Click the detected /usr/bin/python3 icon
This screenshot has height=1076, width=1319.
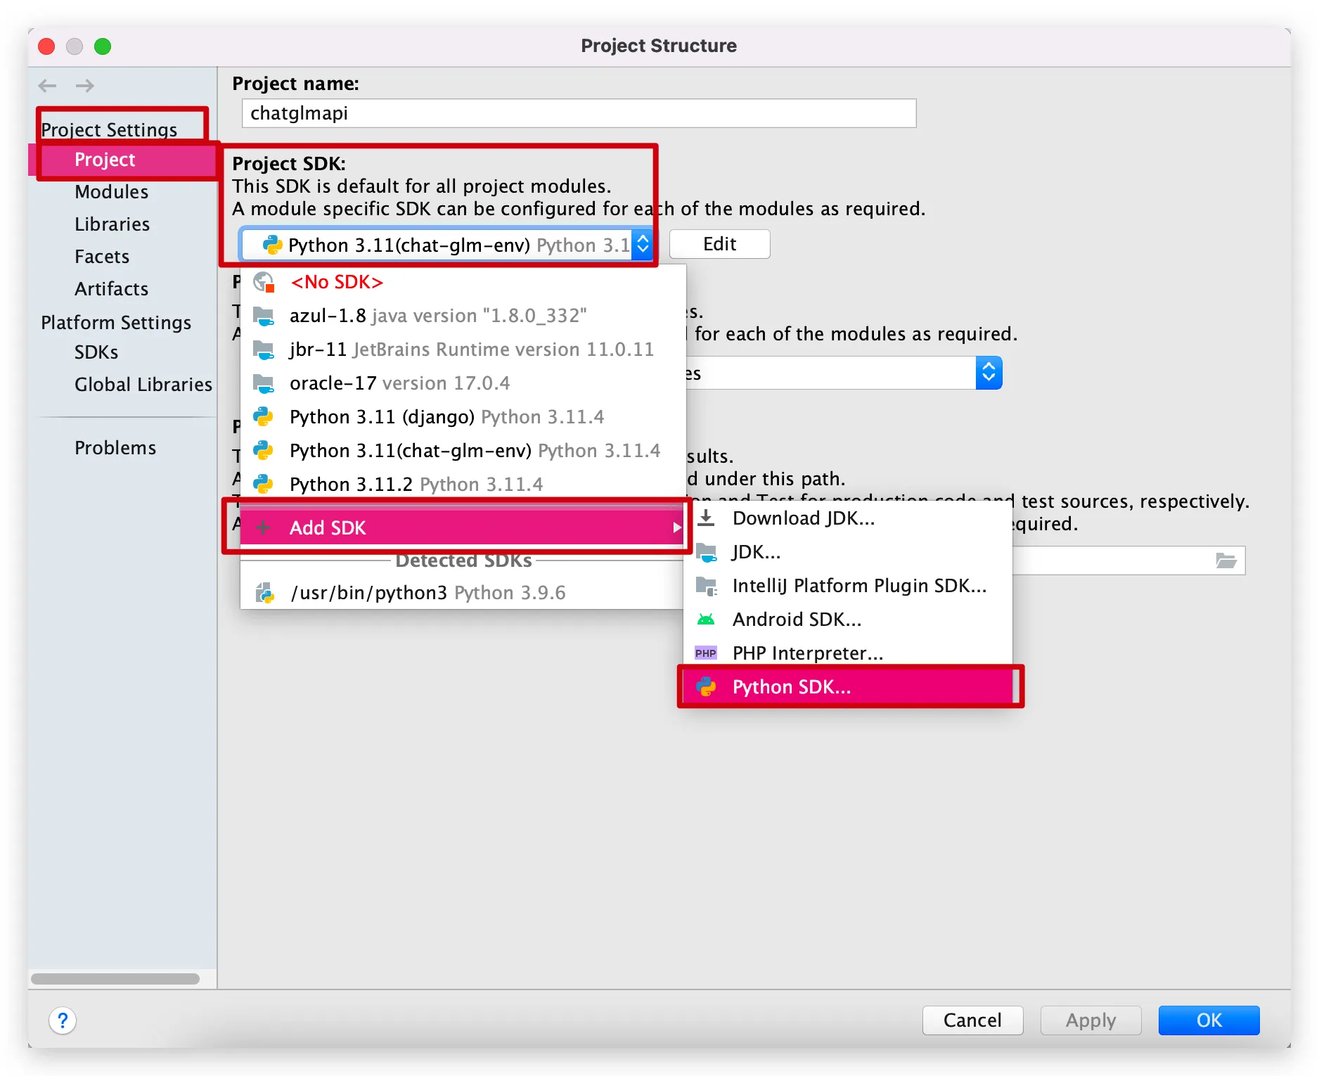pos(264,593)
